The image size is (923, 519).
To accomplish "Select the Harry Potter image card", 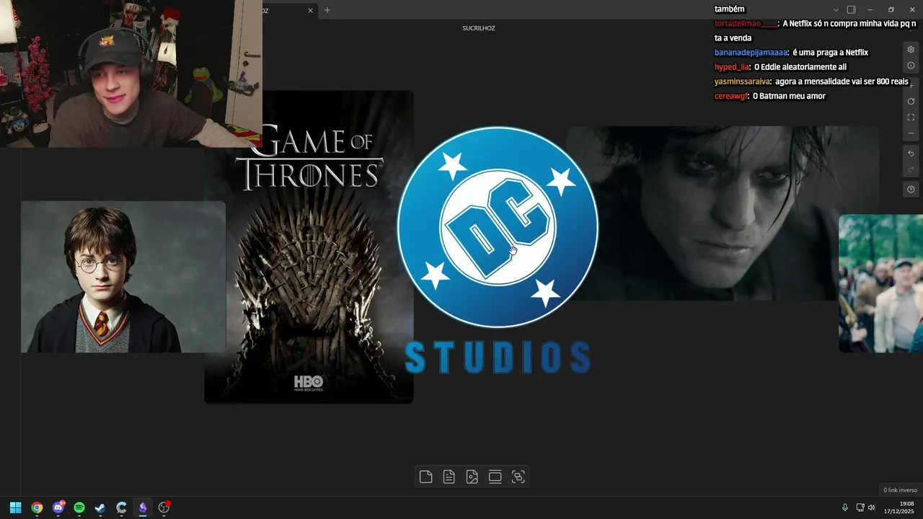I will [123, 277].
